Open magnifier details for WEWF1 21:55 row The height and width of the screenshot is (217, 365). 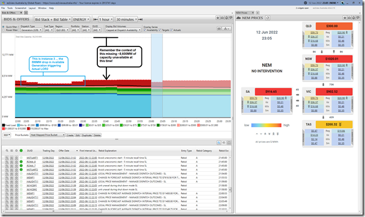pyautogui.click(x=7, y=178)
